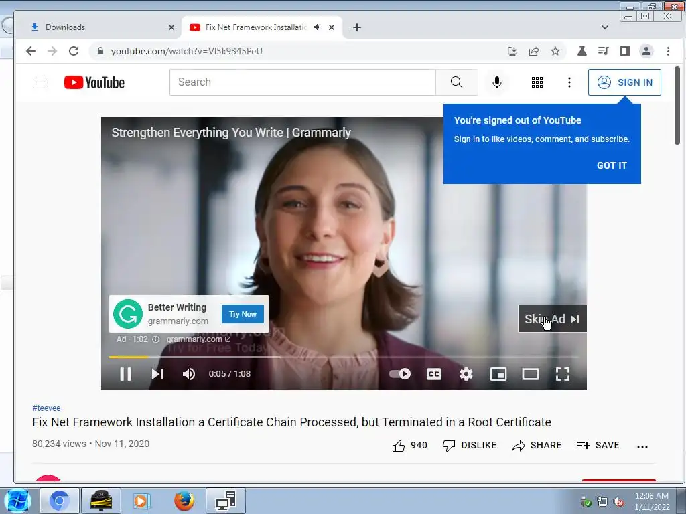686x514 pixels.
Task: Open YouTube apps grid
Action: click(x=537, y=82)
